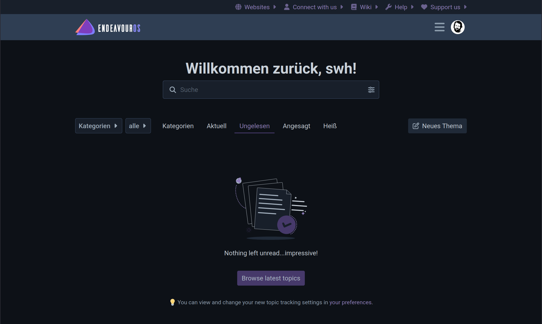This screenshot has width=542, height=324.
Task: Expand the Connect with us menu
Action: point(315,7)
